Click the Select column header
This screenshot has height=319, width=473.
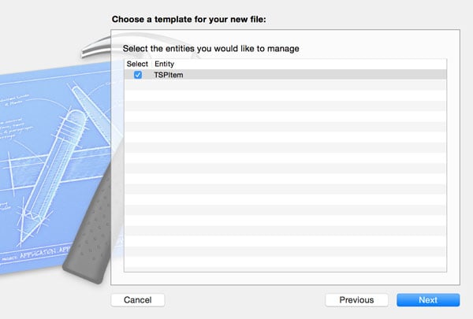pyautogui.click(x=136, y=64)
